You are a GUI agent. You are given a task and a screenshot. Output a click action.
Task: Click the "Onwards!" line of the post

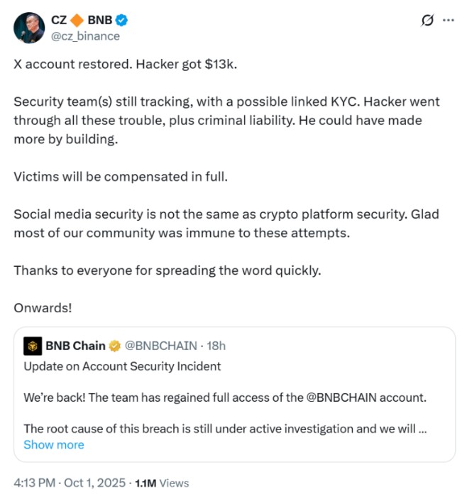[43, 308]
